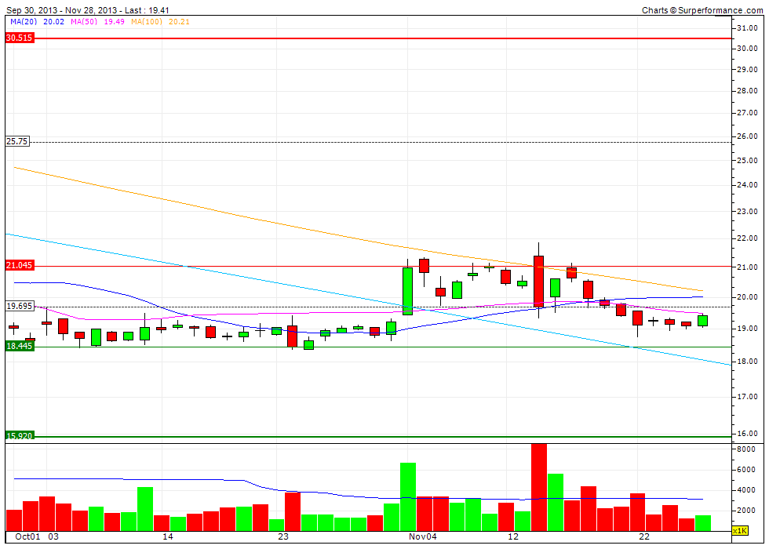This screenshot has width=769, height=549.
Task: Select the red resistance label 30.515
Action: click(x=21, y=38)
